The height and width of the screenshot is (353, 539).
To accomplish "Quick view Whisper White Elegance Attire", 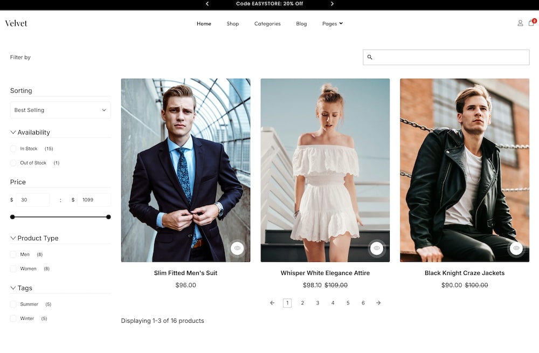I will (377, 248).
